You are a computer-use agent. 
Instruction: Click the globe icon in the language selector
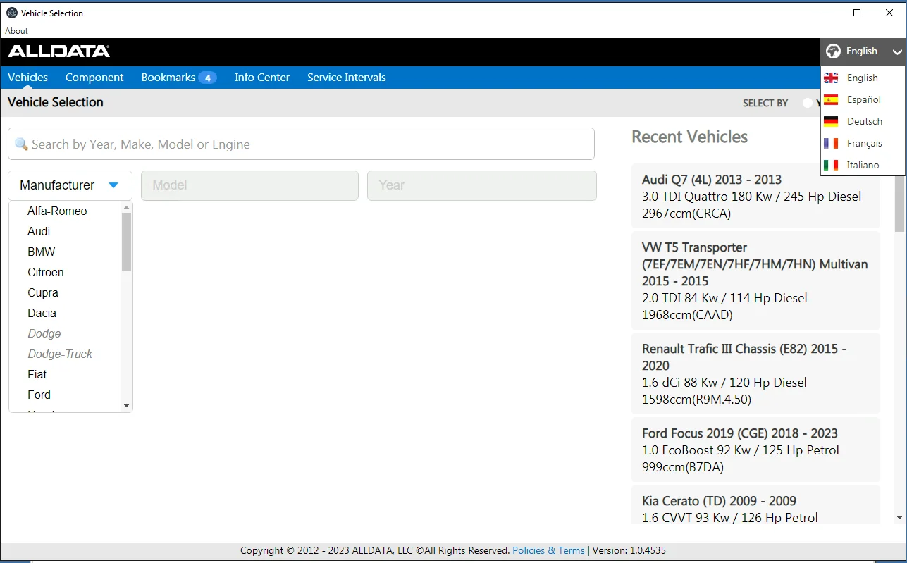pyautogui.click(x=834, y=51)
